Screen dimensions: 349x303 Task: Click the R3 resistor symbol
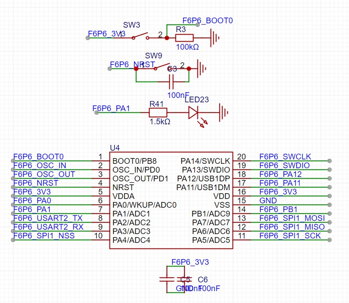click(184, 38)
